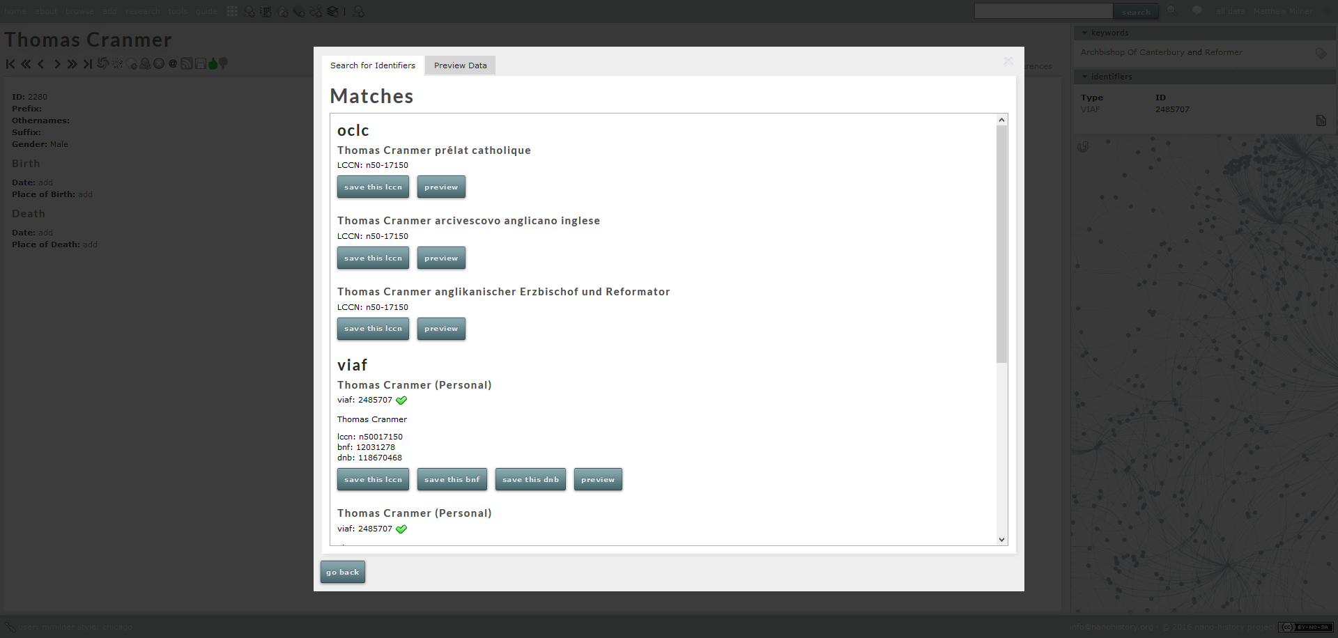
Task: Click the circled X icon in record toolbar
Action: click(x=159, y=63)
